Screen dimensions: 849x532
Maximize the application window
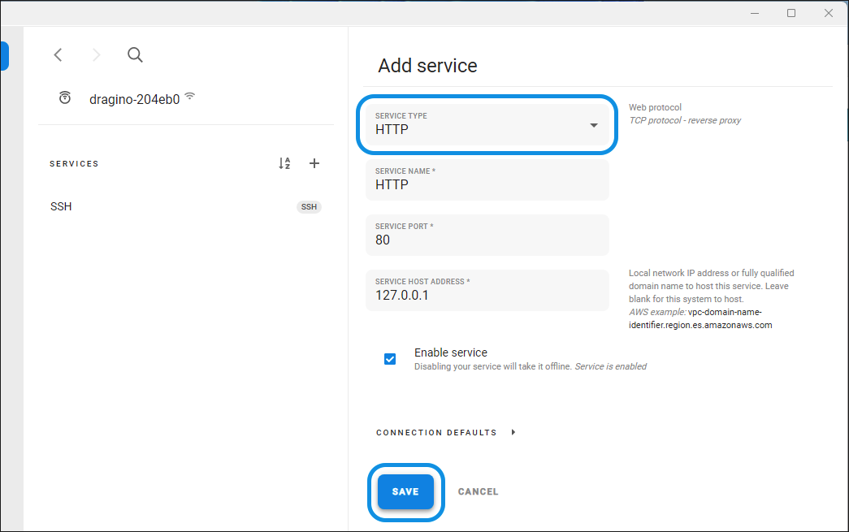coord(791,13)
